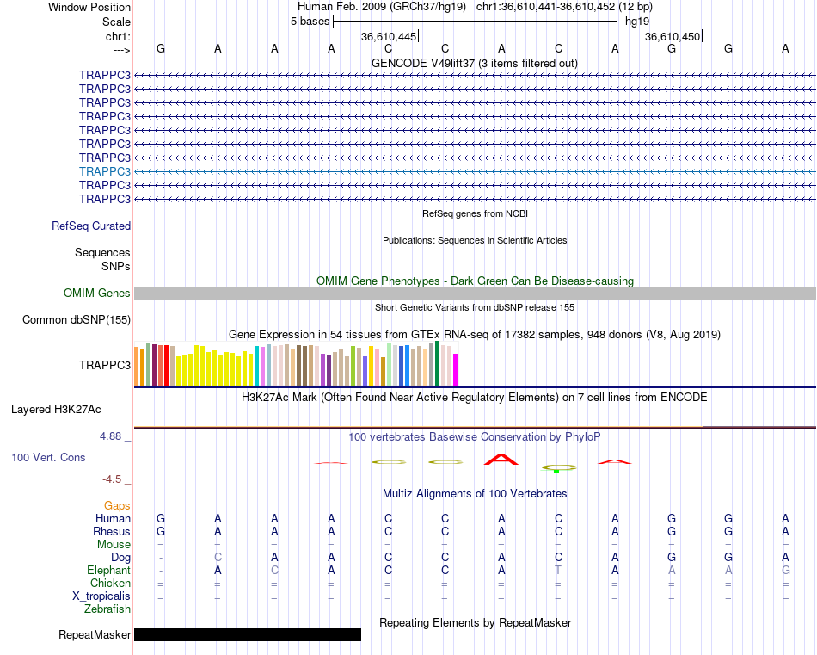Click the Multiz Alignments of 100 Vertebrates title
The height and width of the screenshot is (655, 817).
(x=475, y=493)
